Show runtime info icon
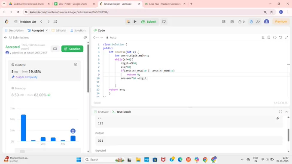Viewport: 292px width, 164px height. 76,65
